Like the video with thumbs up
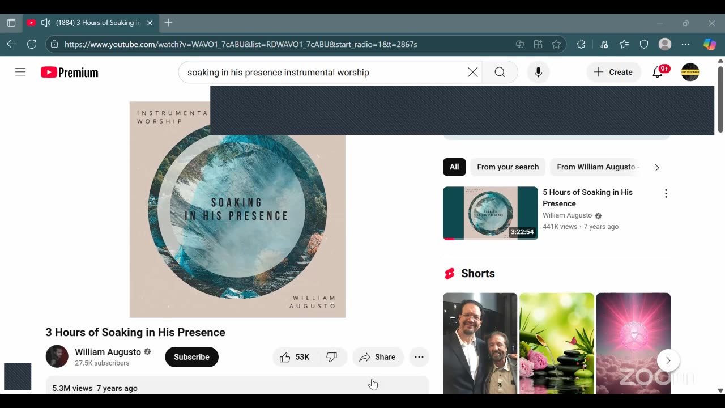 (295, 357)
